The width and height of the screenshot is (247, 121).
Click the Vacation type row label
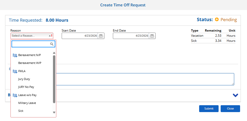pyautogui.click(x=197, y=36)
